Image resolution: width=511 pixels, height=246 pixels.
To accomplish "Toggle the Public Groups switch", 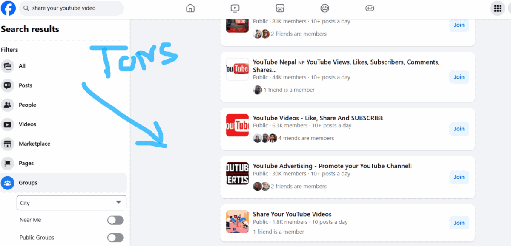I will (115, 238).
